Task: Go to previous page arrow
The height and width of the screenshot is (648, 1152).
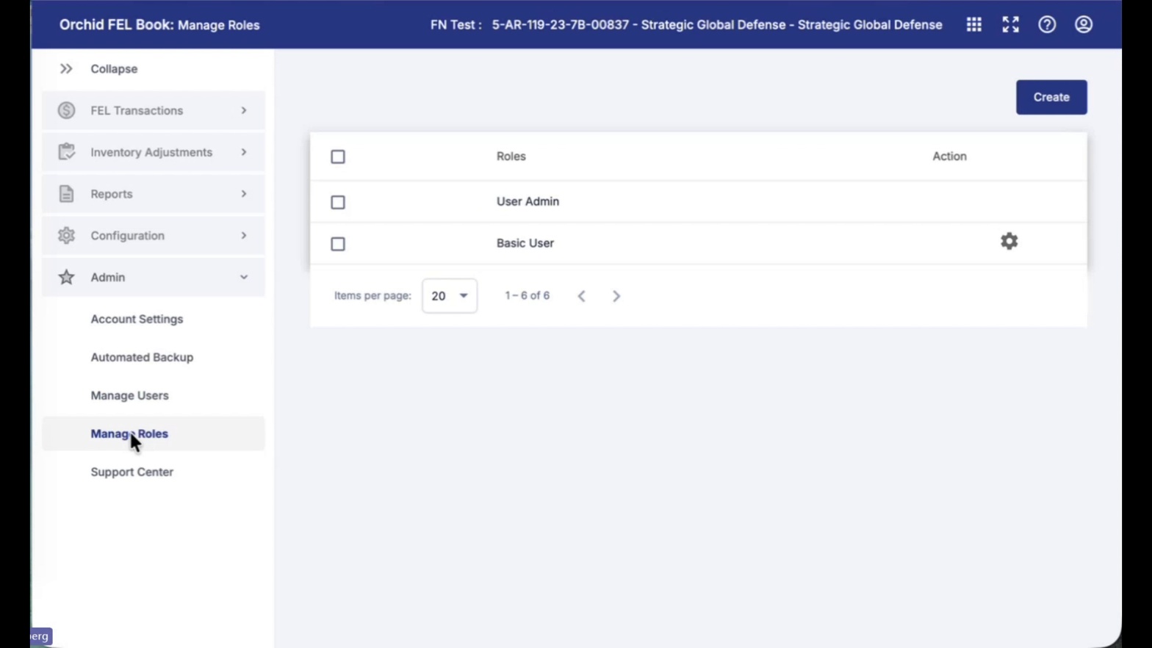Action: pyautogui.click(x=581, y=296)
